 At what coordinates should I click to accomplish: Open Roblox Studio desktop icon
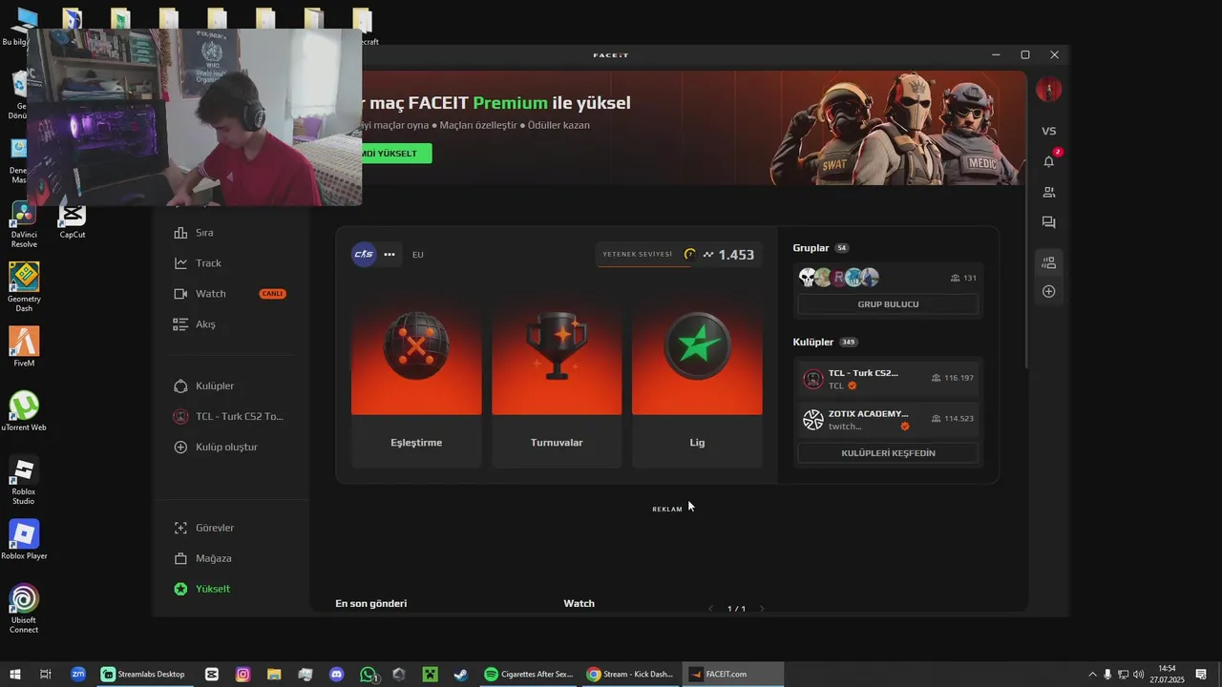click(24, 481)
